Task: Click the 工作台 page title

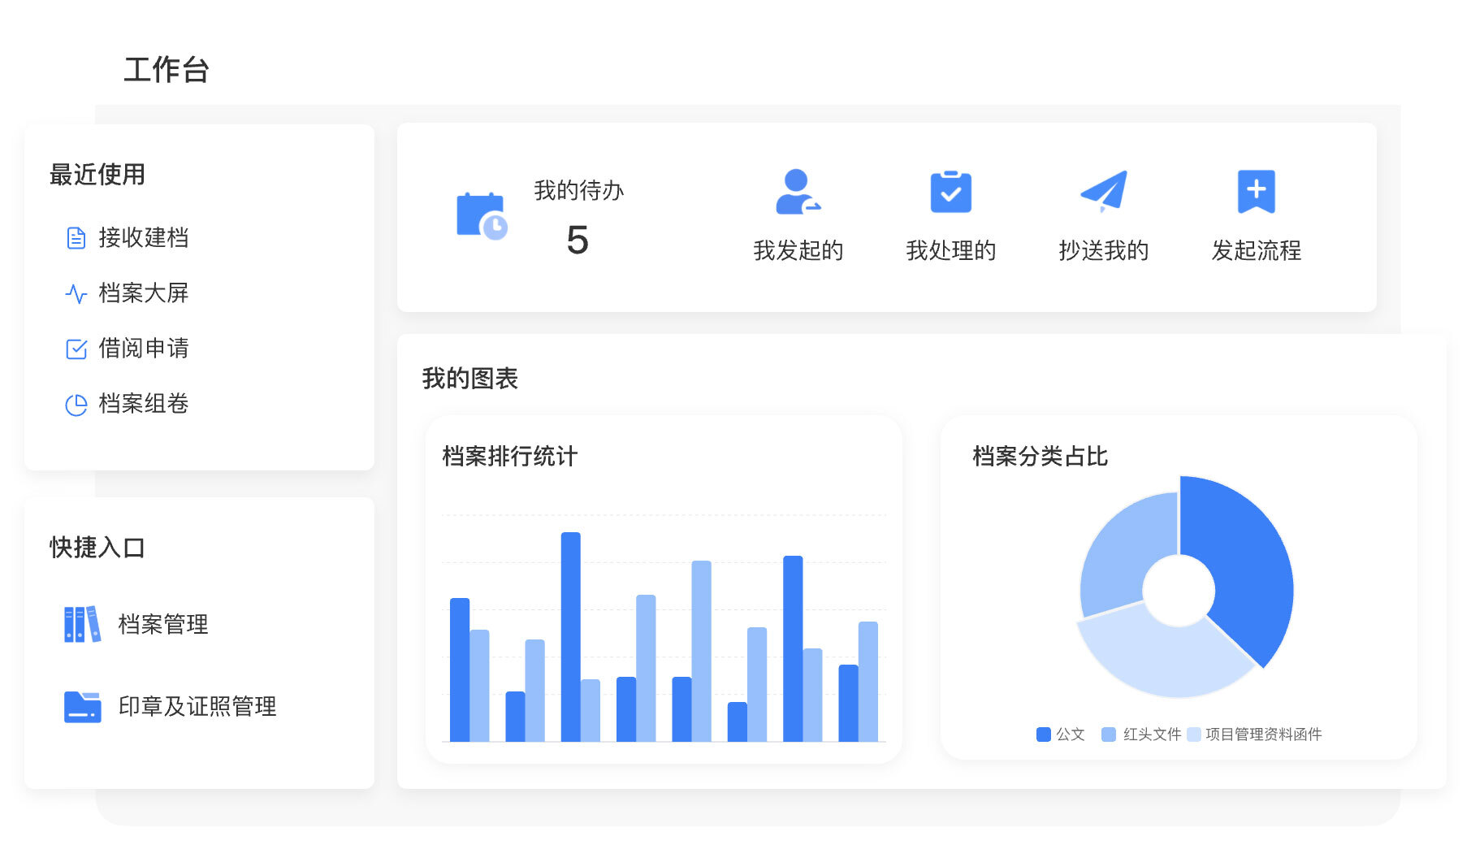Action: click(167, 70)
